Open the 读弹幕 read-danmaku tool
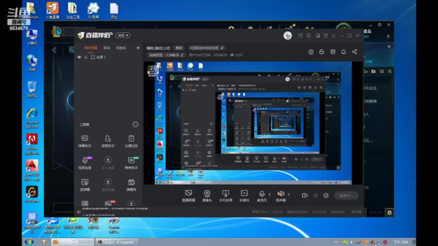438x246 pixels. click(85, 185)
